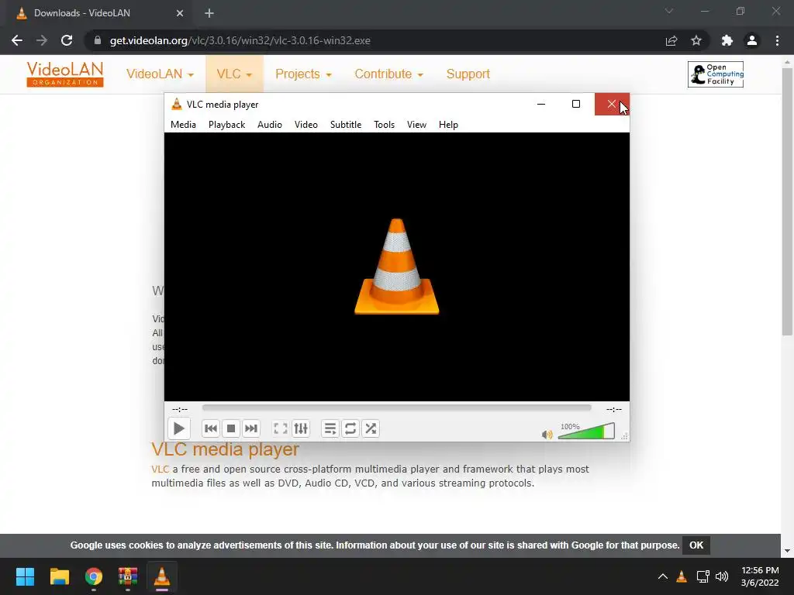This screenshot has width=794, height=595.
Task: Open network status tray icon
Action: [703, 576]
